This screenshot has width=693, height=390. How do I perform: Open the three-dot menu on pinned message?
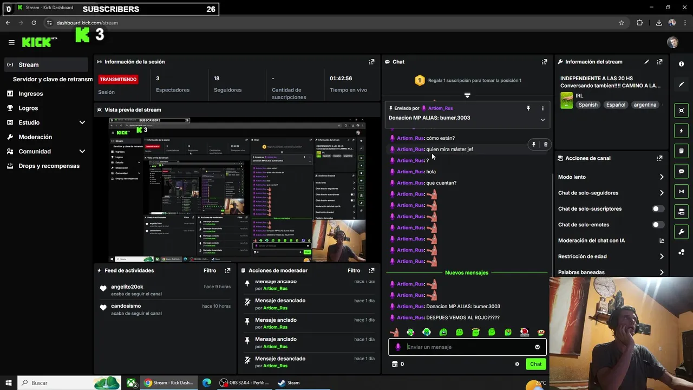pos(542,108)
